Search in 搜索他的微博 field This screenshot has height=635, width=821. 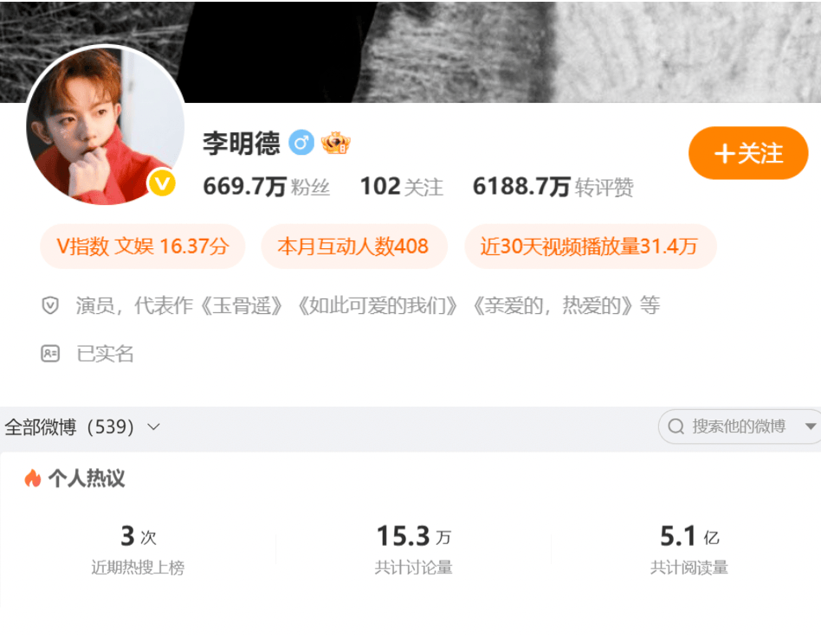click(740, 427)
